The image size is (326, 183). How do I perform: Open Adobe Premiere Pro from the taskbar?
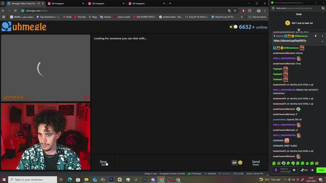[111, 180]
